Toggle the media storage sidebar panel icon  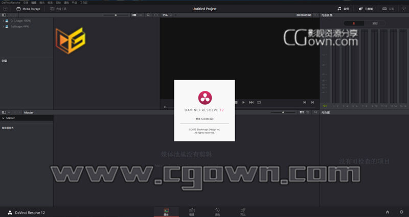(4, 15)
